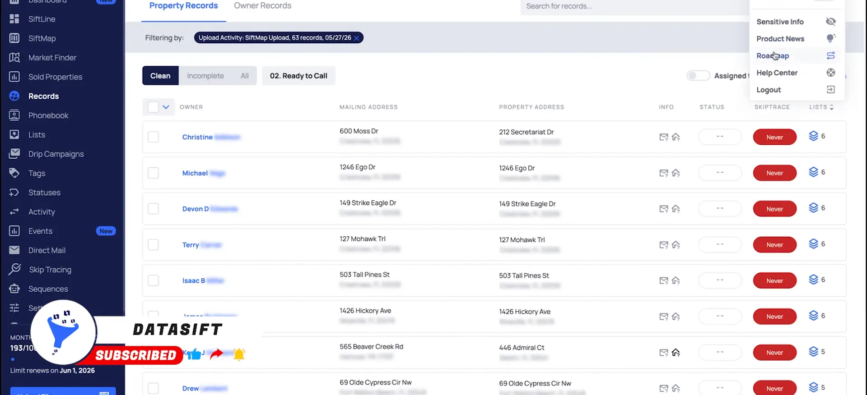Screen dimensions: 867x395
Task: Open the 02. Ready to Call dropdown
Action: tap(299, 76)
